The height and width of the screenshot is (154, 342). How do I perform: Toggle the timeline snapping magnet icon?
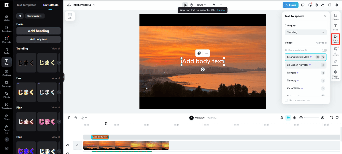[x=288, y=118]
